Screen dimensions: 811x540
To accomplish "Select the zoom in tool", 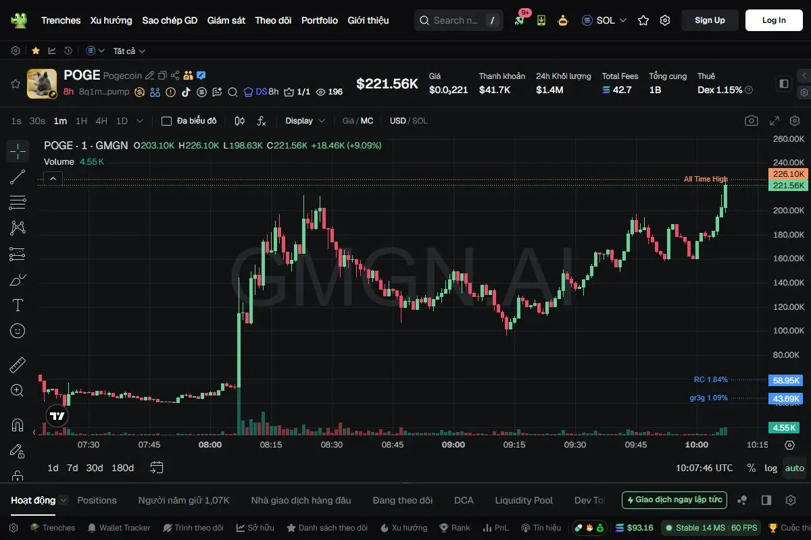I will coord(18,390).
